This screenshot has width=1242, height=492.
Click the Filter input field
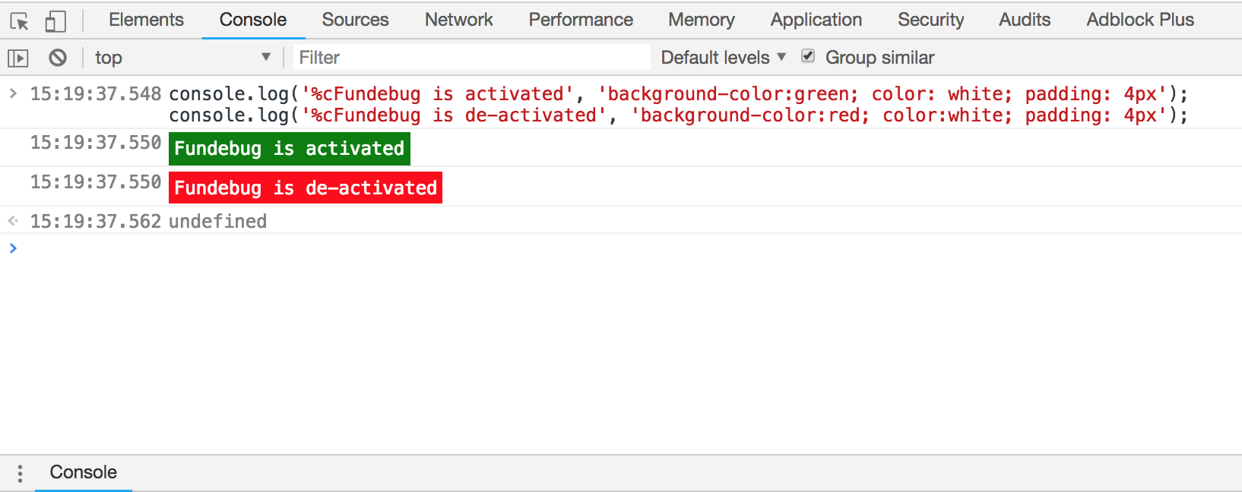tap(471, 58)
